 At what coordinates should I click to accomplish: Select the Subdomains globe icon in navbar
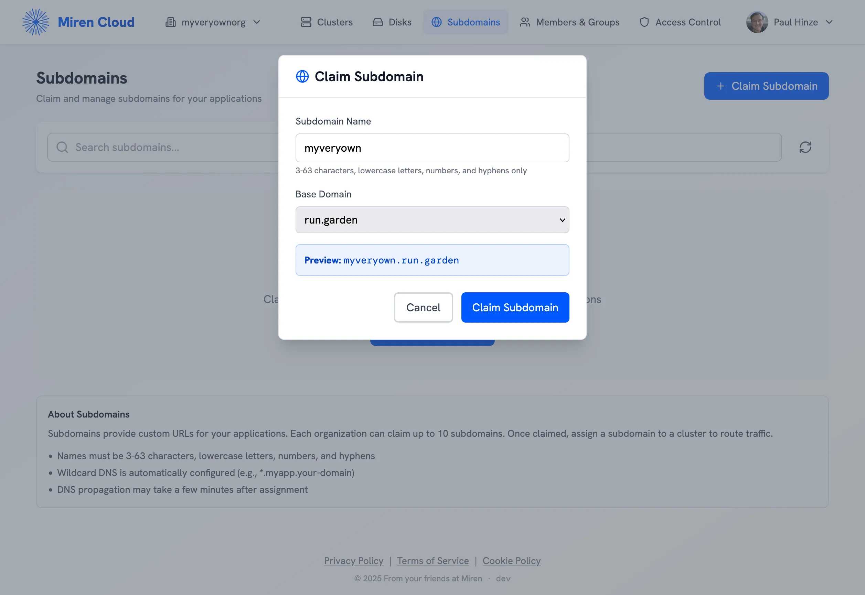pyautogui.click(x=436, y=22)
